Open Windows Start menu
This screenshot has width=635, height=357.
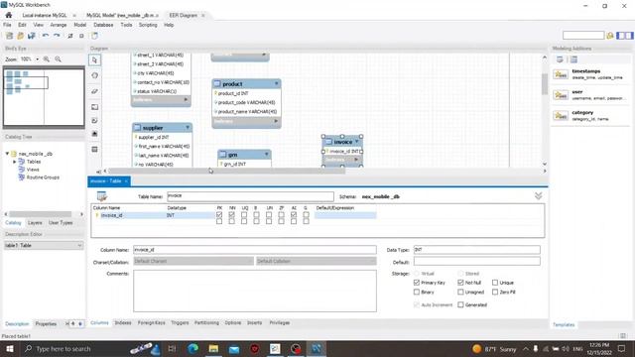[x=10, y=348]
